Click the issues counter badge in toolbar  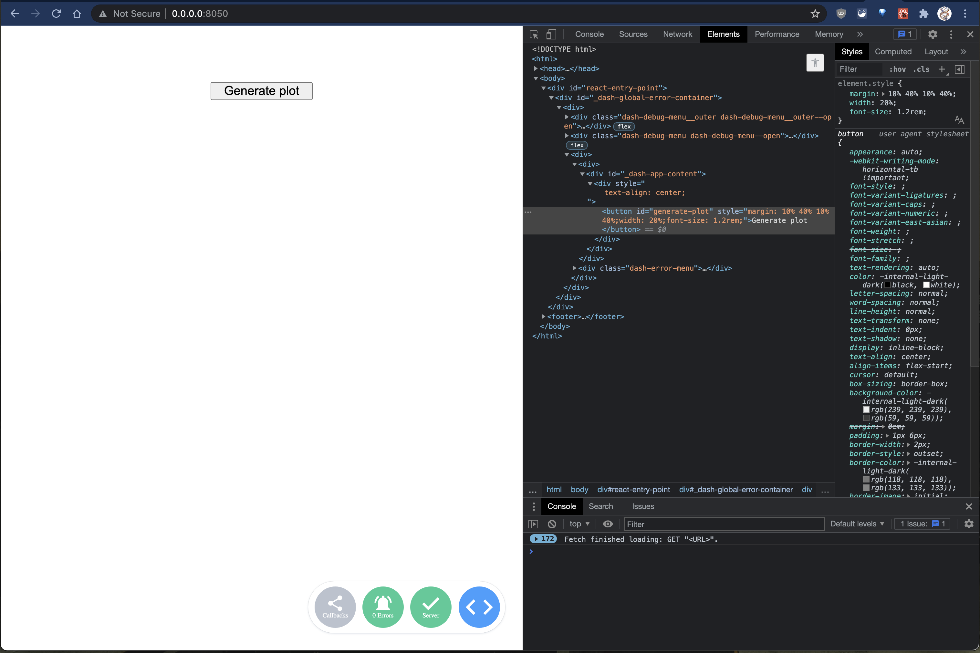tap(905, 34)
